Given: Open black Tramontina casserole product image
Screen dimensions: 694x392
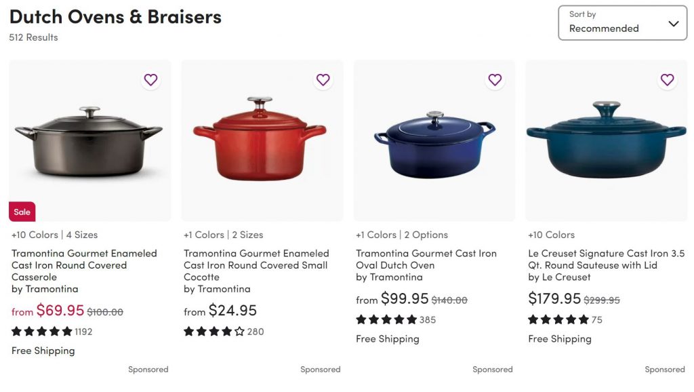Looking at the screenshot, I should pos(90,140).
